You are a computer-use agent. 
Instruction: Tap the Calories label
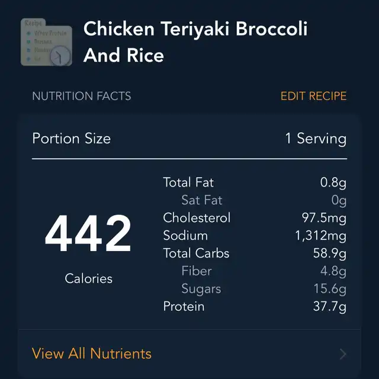[88, 278]
